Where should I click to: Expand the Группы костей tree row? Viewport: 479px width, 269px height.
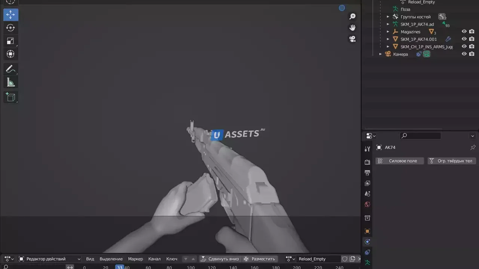point(388,17)
